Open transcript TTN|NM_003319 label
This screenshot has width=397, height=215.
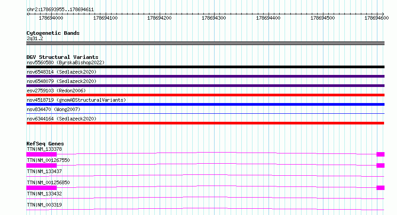point(44,205)
